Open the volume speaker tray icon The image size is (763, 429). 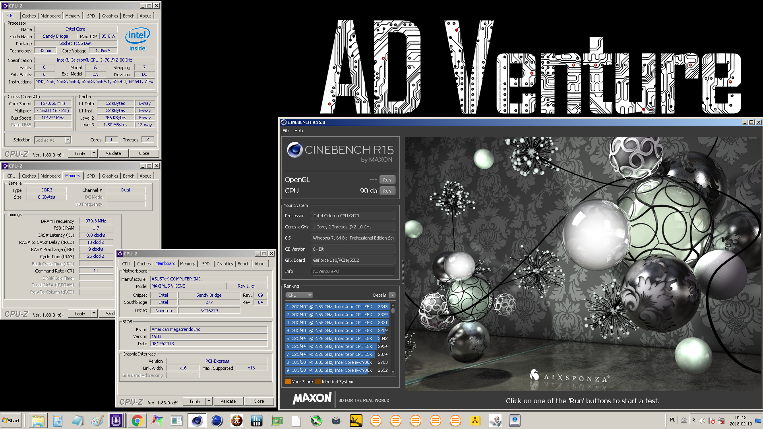(x=702, y=421)
